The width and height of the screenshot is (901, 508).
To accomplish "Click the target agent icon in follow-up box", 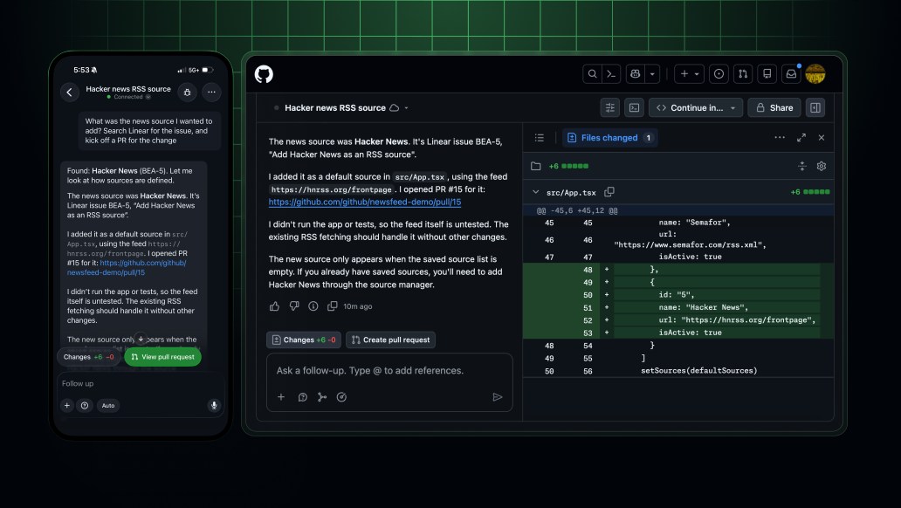I will pos(341,397).
